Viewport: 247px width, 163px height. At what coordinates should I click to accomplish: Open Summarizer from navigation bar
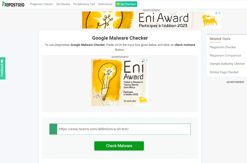pos(105,4)
